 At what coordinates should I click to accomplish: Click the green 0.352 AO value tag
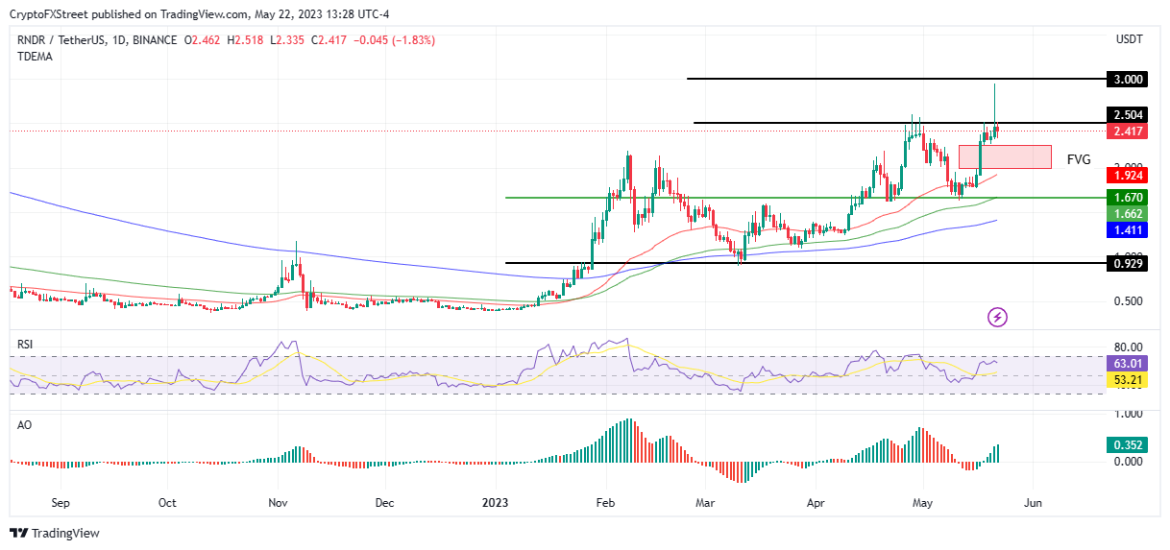pyautogui.click(x=1127, y=444)
